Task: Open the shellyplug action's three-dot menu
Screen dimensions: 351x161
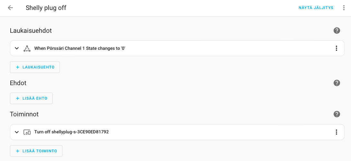Action: click(337, 132)
